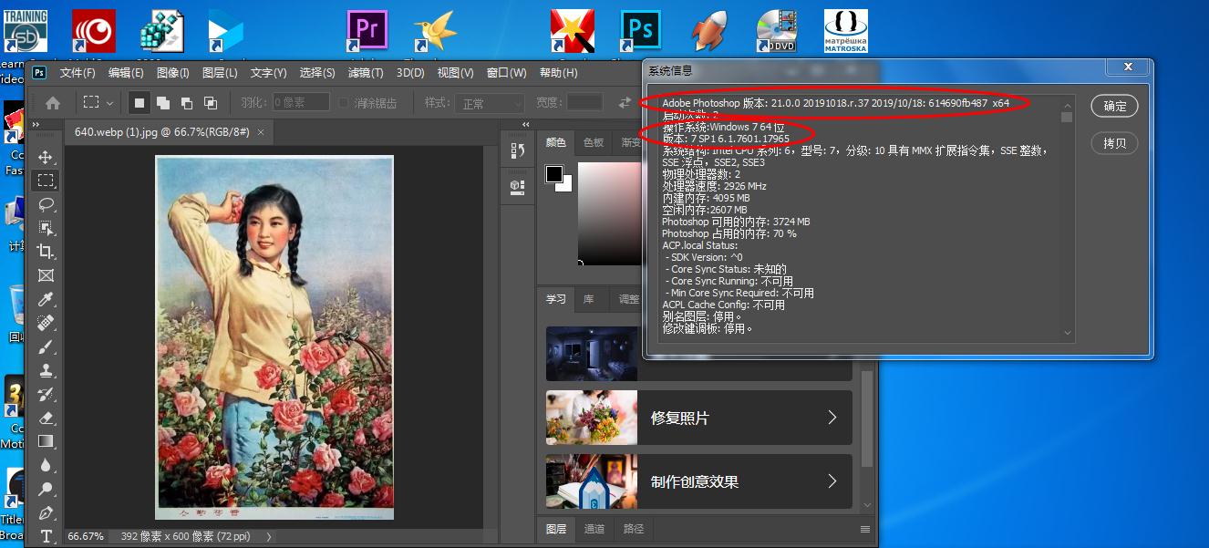Choose New Selection mode icon

pyautogui.click(x=139, y=103)
